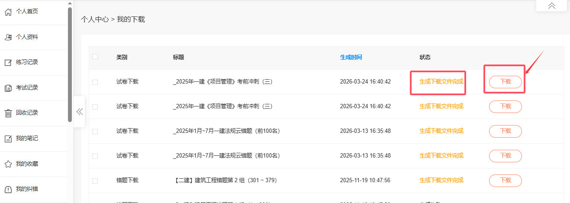570x203 pixels.
Task: Click the star icon beside 我的收藏
Action: tap(8, 164)
